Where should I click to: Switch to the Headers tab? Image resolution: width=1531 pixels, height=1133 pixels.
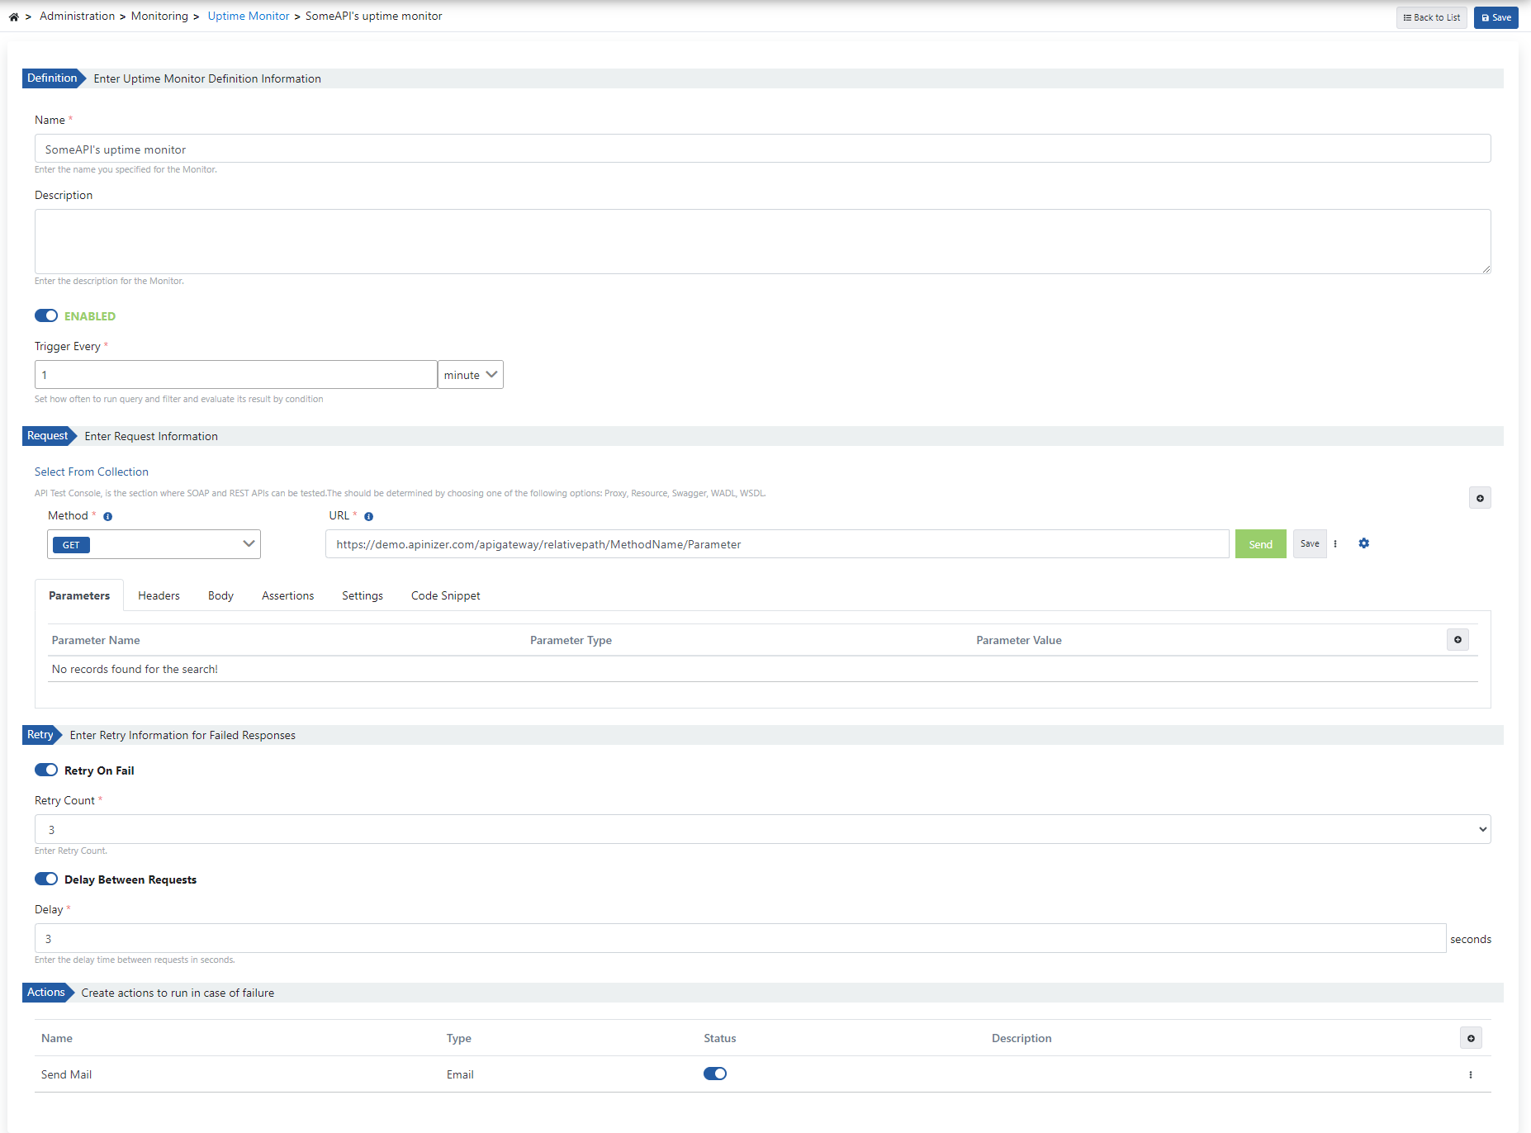point(159,595)
